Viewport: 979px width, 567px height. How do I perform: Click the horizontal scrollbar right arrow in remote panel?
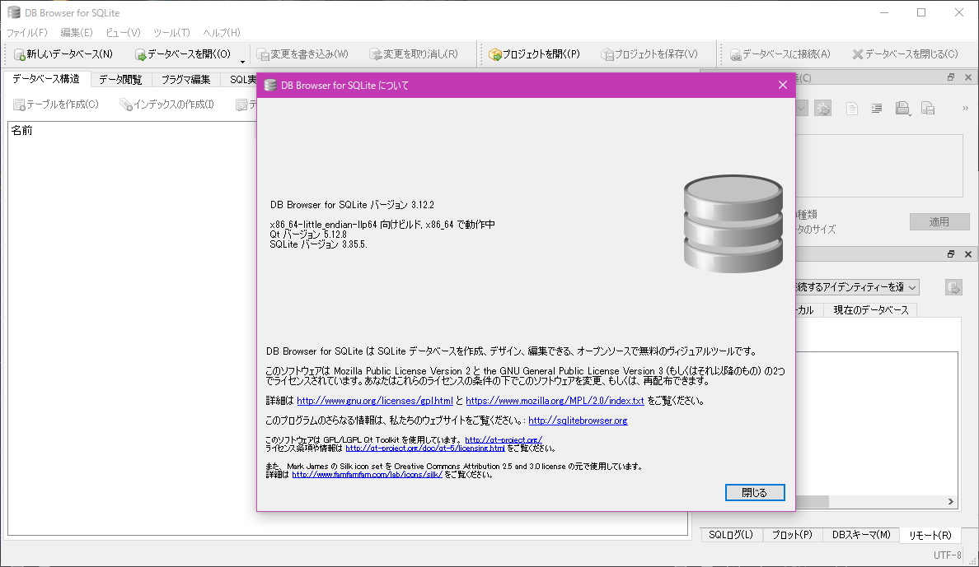click(951, 501)
